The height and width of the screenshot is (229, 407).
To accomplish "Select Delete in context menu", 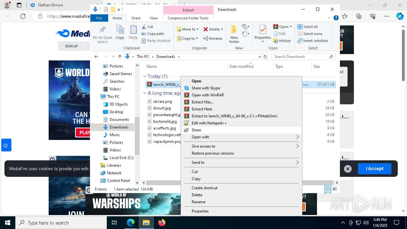I will click(241, 195).
